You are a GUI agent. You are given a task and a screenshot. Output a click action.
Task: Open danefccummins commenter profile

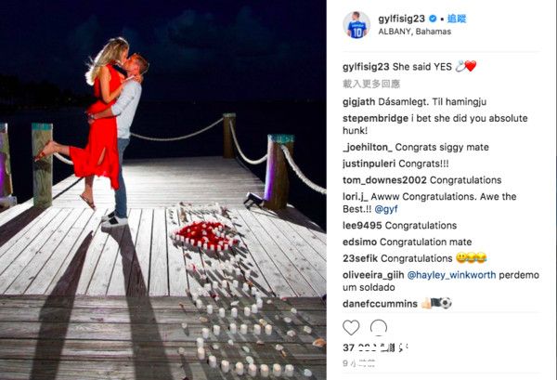pyautogui.click(x=380, y=304)
